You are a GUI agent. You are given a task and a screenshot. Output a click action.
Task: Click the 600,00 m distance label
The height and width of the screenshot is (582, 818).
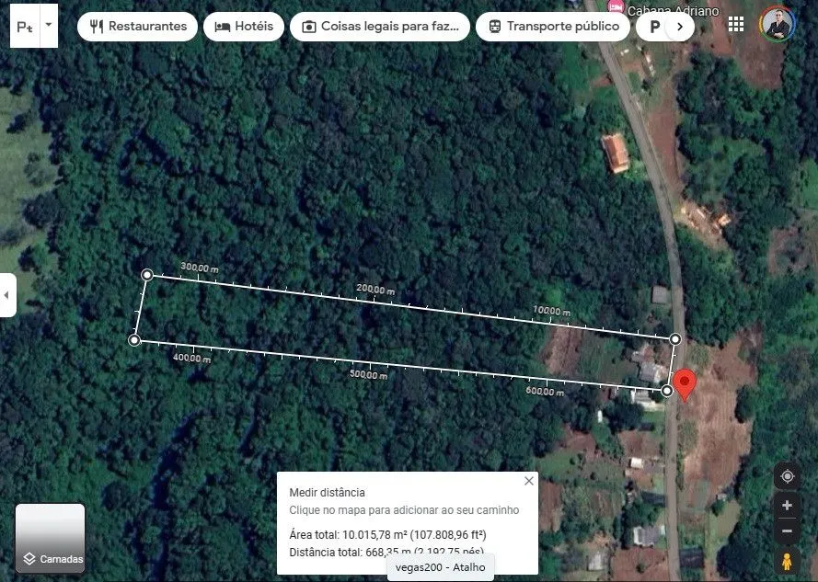click(x=545, y=391)
